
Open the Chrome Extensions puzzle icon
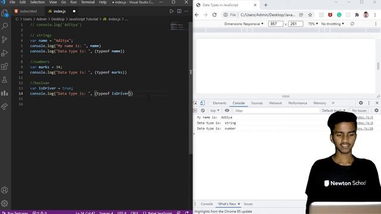[357, 15]
